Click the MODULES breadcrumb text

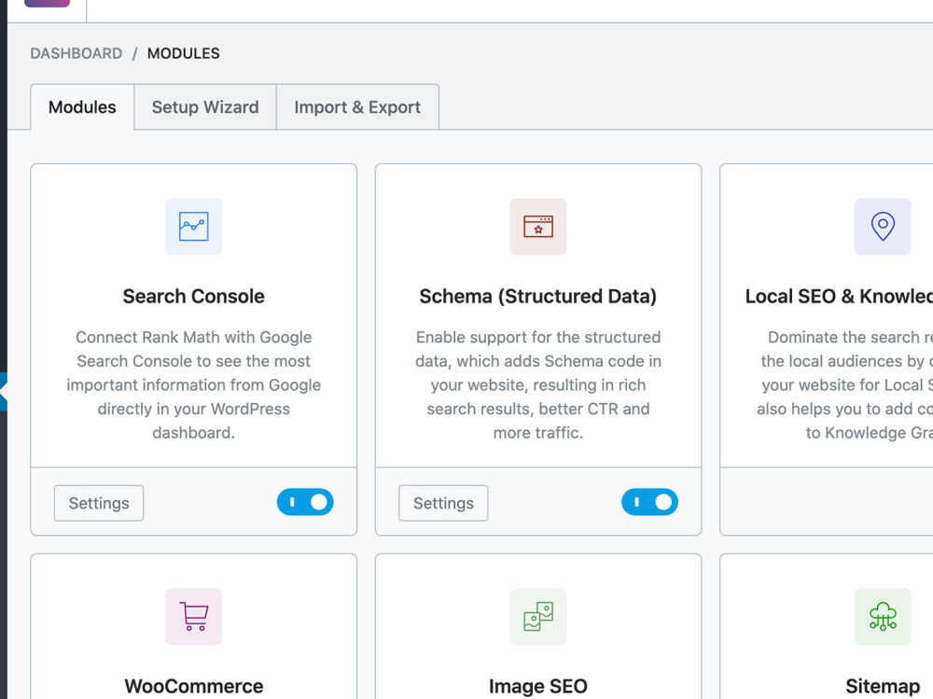click(183, 53)
